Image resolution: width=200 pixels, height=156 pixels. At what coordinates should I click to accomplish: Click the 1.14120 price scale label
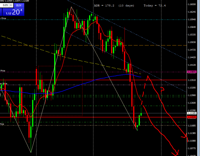[x=192, y=65]
